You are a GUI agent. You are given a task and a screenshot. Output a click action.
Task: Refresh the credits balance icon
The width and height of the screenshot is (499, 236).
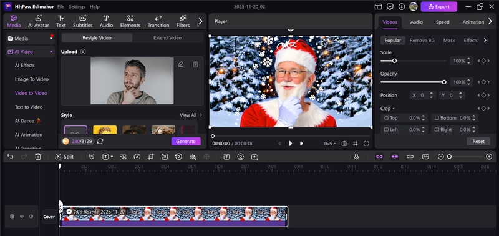[100, 141]
